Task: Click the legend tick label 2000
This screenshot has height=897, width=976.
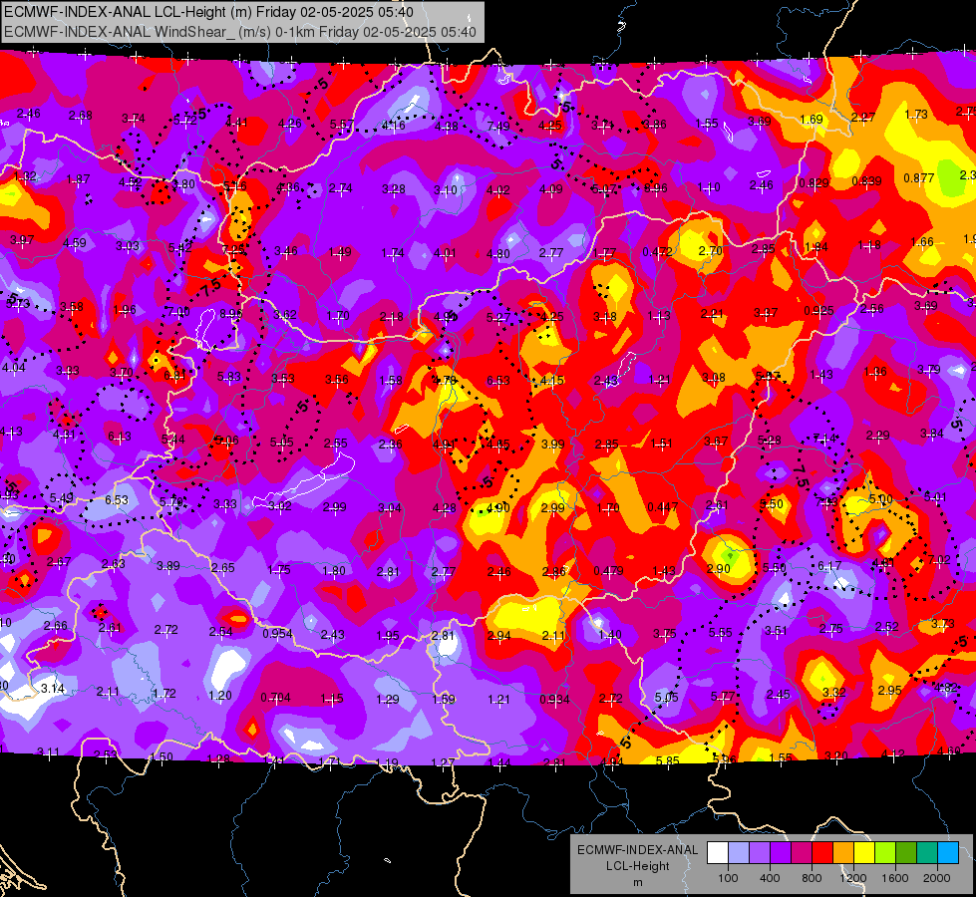Action: [x=937, y=878]
